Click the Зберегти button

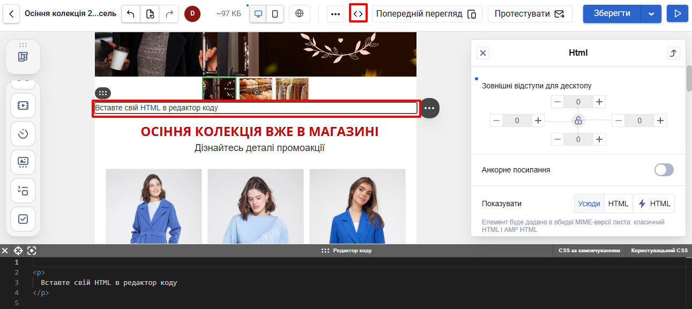(x=612, y=13)
